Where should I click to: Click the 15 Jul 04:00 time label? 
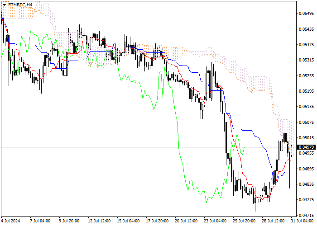pyautogui.click(x=128, y=221)
